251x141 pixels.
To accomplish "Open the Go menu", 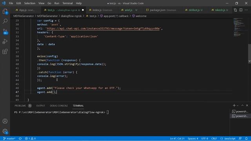I will pyautogui.click(x=49, y=4).
